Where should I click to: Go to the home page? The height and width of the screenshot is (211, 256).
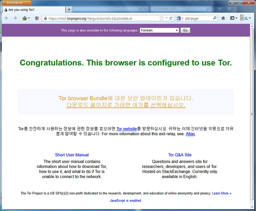223,18
